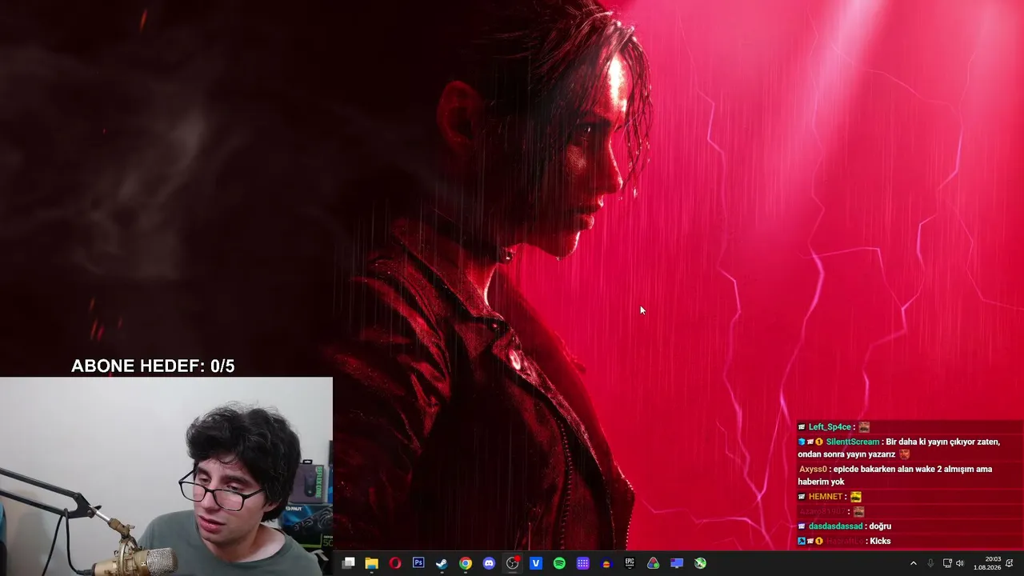This screenshot has height=576, width=1024.
Task: Open the three-colored-circles app icon
Action: (x=654, y=563)
